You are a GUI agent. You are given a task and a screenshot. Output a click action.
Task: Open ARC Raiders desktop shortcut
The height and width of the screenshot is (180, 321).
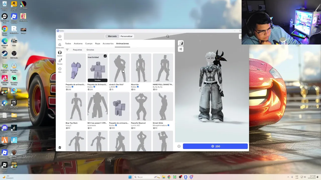[x=23, y=5]
